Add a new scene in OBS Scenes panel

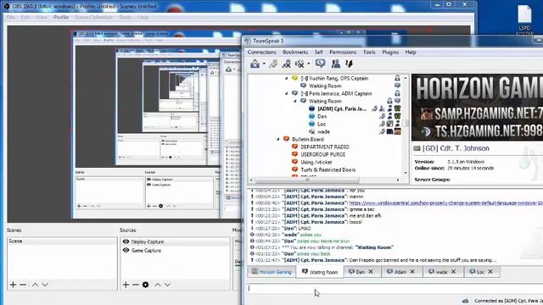(x=13, y=285)
